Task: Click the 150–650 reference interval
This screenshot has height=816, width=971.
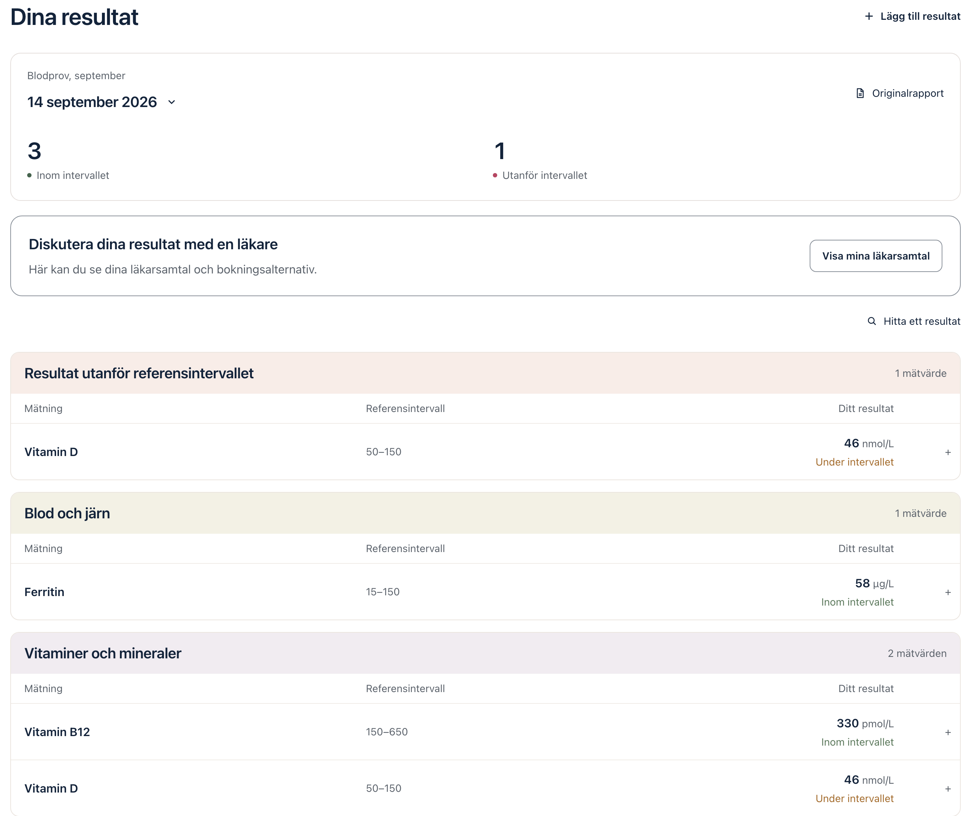Action: (x=387, y=732)
